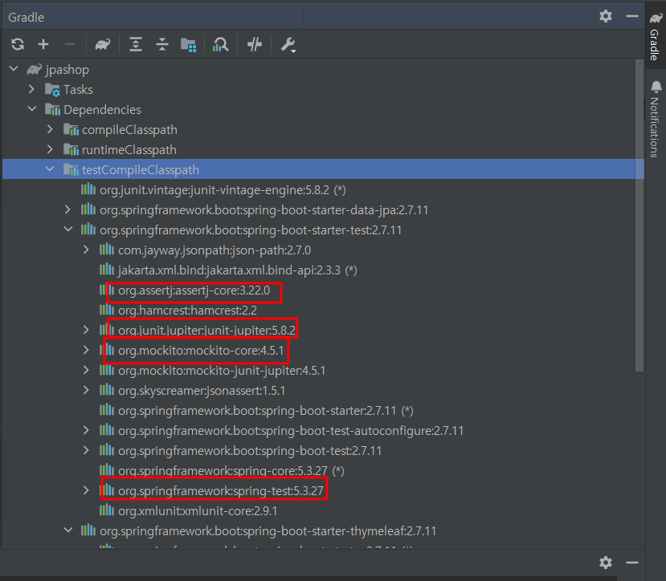Open the Notifications side tab
Screen dimensions: 666x581
(x=656, y=119)
